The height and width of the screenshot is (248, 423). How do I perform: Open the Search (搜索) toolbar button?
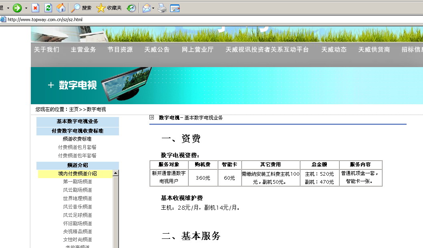[x=81, y=8]
